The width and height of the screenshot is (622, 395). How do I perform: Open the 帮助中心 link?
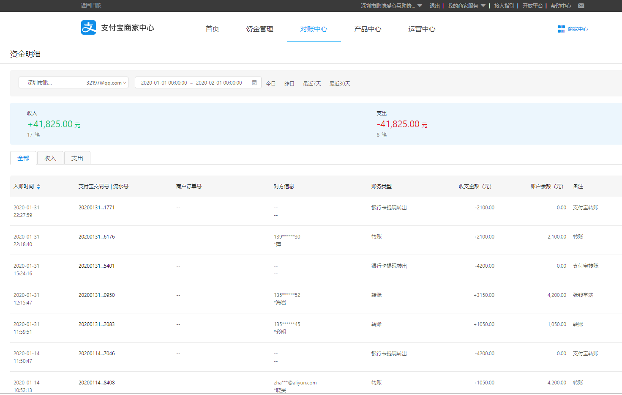561,6
